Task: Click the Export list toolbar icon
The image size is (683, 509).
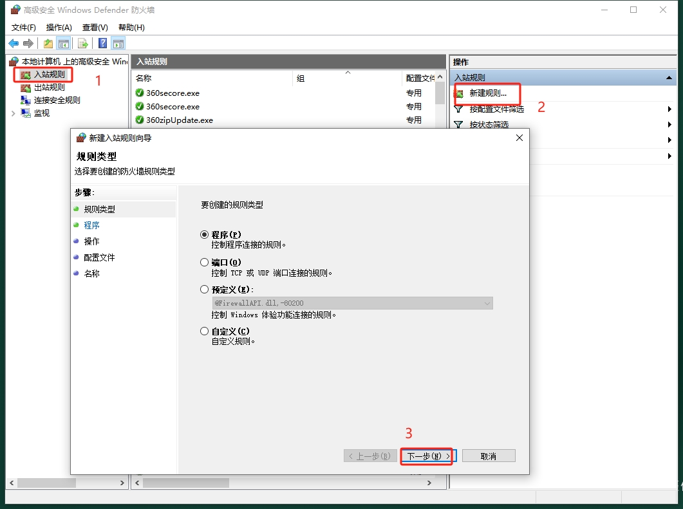Action: 83,43
